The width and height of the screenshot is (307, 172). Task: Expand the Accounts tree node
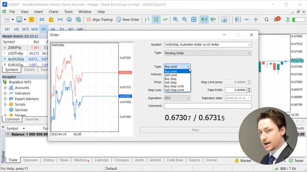(x=5, y=88)
